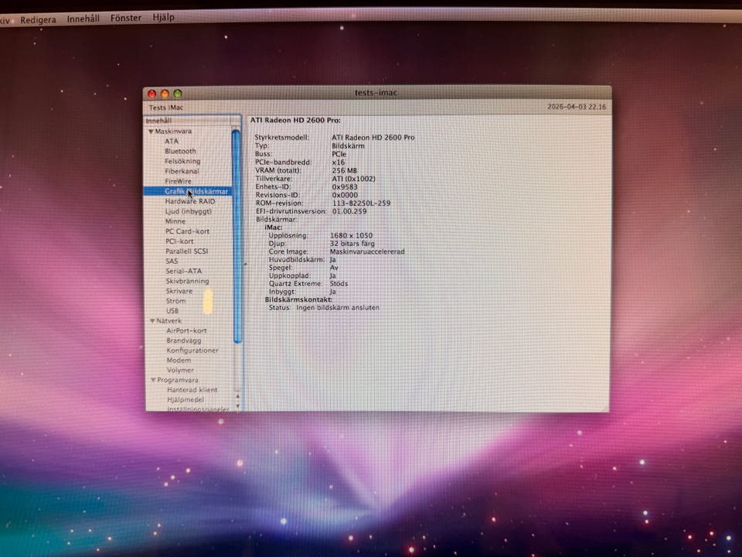Open the Innehåll menu
Image resolution: width=742 pixels, height=557 pixels.
pyautogui.click(x=83, y=19)
